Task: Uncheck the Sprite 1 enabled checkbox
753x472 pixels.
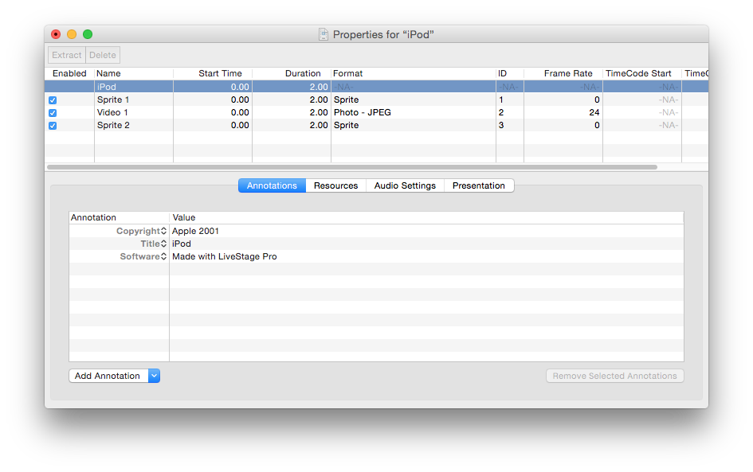Action: tap(53, 100)
